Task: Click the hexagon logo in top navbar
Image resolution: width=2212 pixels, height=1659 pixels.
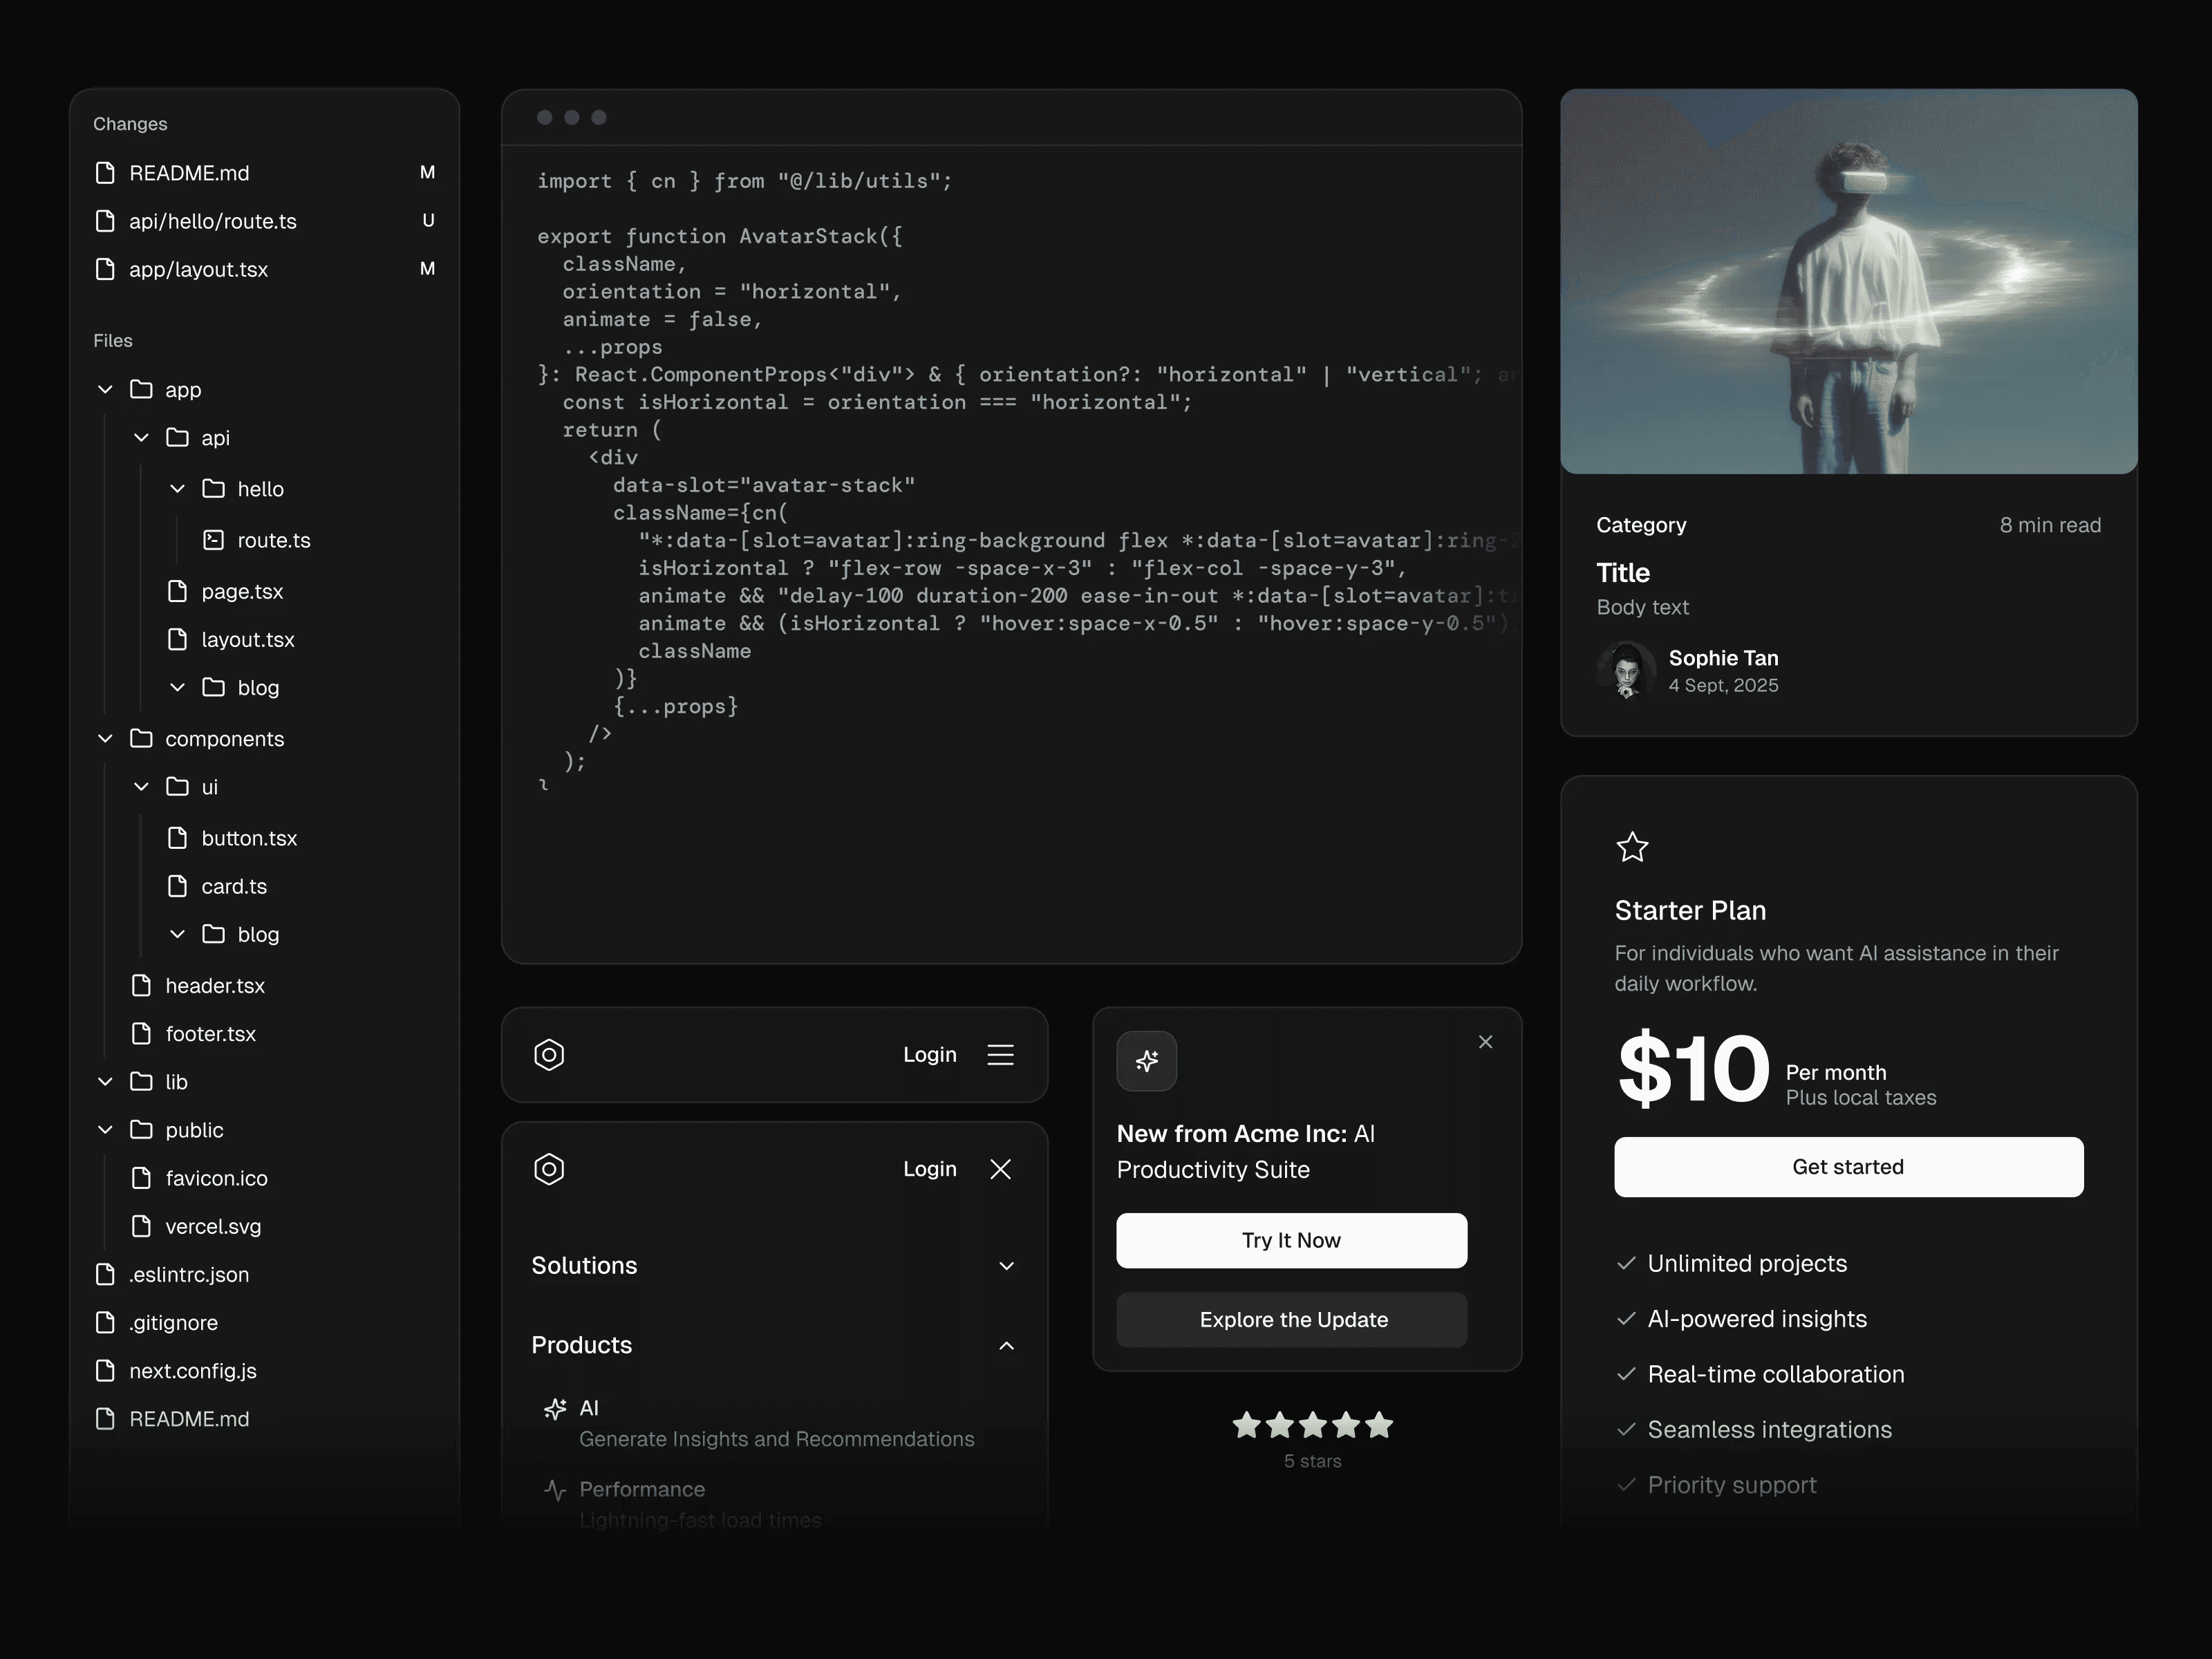Action: tap(549, 1055)
